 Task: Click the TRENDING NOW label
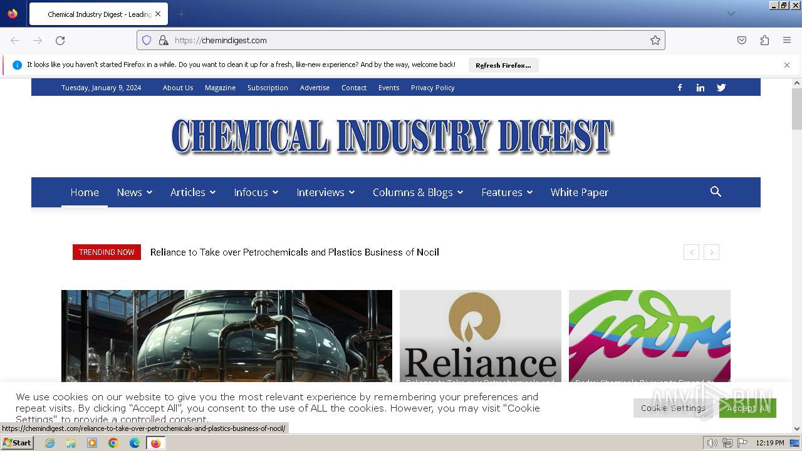tap(107, 252)
